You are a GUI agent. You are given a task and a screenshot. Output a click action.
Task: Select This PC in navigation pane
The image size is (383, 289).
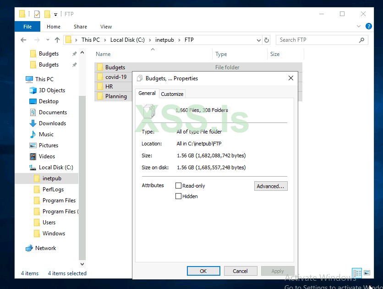coord(44,79)
